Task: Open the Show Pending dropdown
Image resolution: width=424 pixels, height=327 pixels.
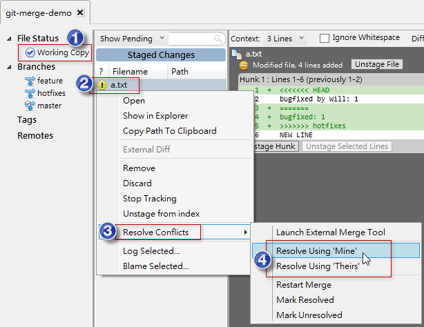Action: 133,39
